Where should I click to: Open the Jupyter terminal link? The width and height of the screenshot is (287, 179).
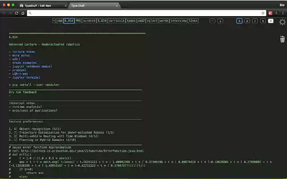coord(26,77)
